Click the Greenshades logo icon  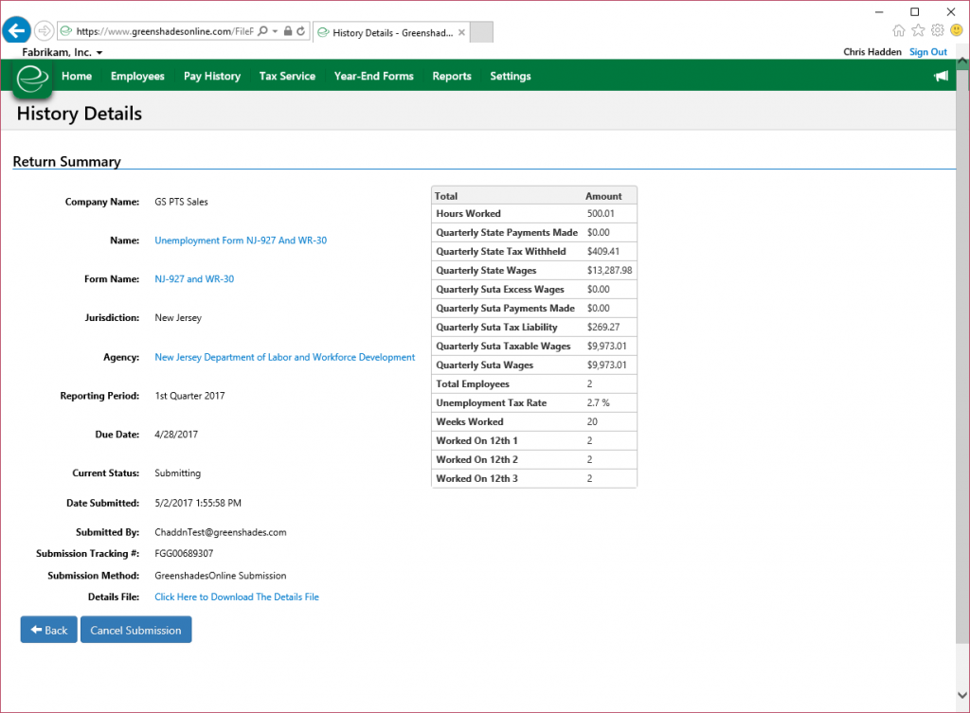click(x=32, y=79)
